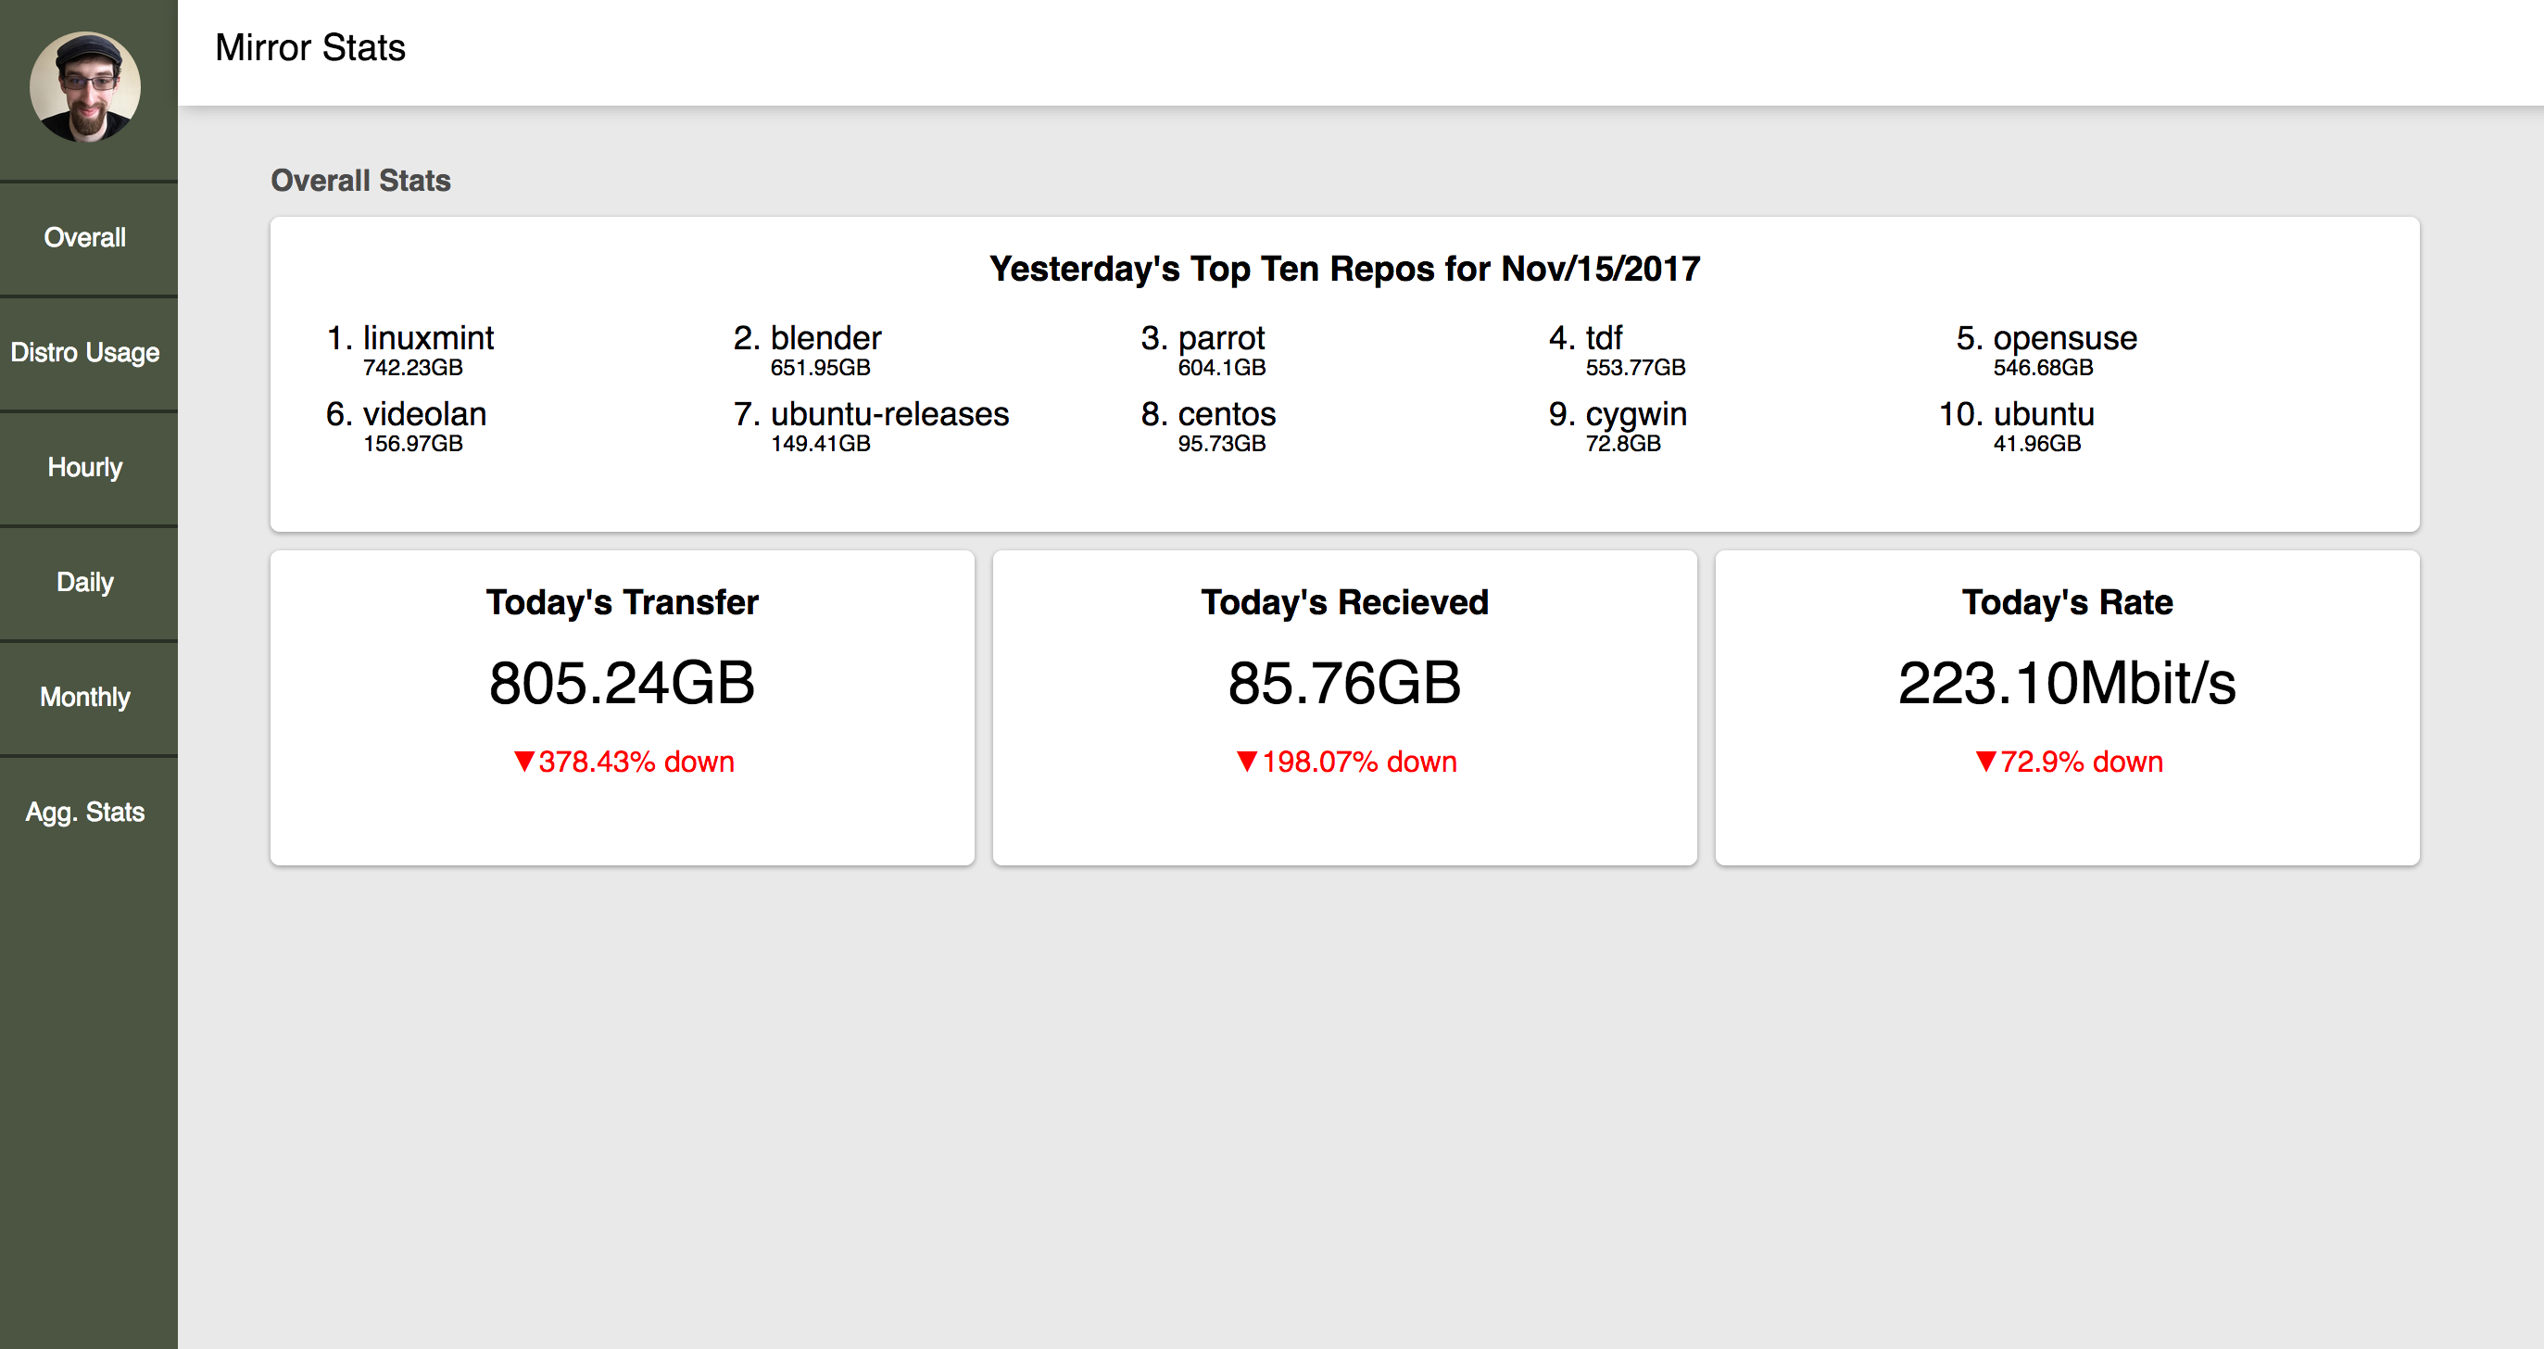Open Agg. Stats in sidebar

point(85,812)
